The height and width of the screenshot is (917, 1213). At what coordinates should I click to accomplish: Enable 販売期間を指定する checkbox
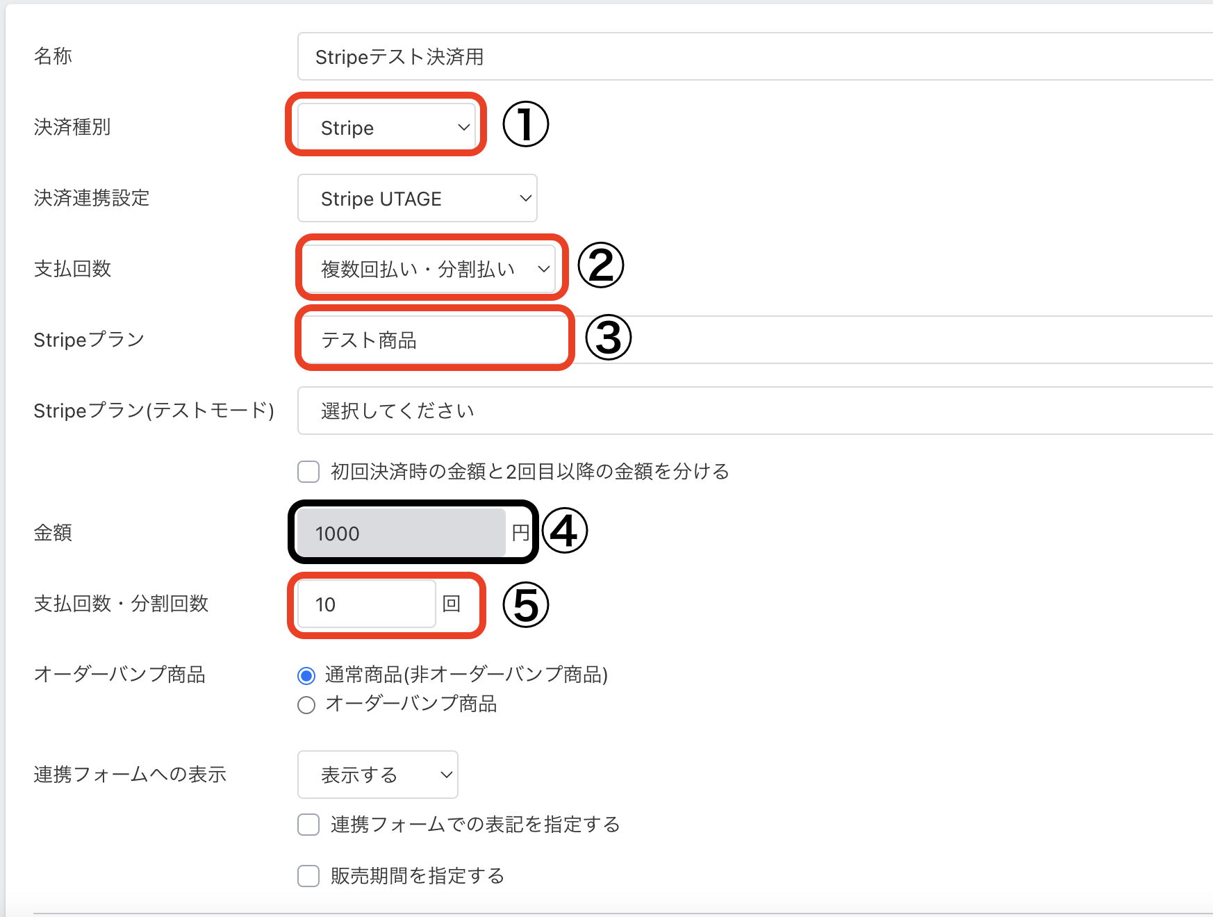pyautogui.click(x=308, y=876)
